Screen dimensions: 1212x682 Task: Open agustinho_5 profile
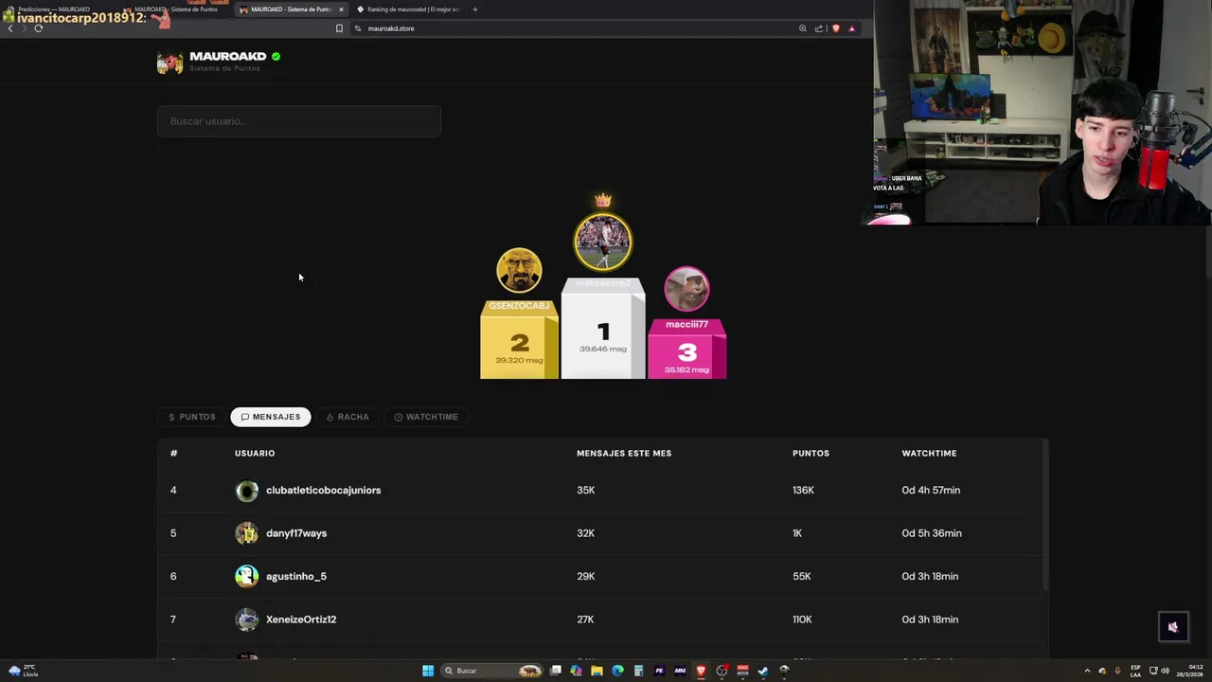point(296,576)
